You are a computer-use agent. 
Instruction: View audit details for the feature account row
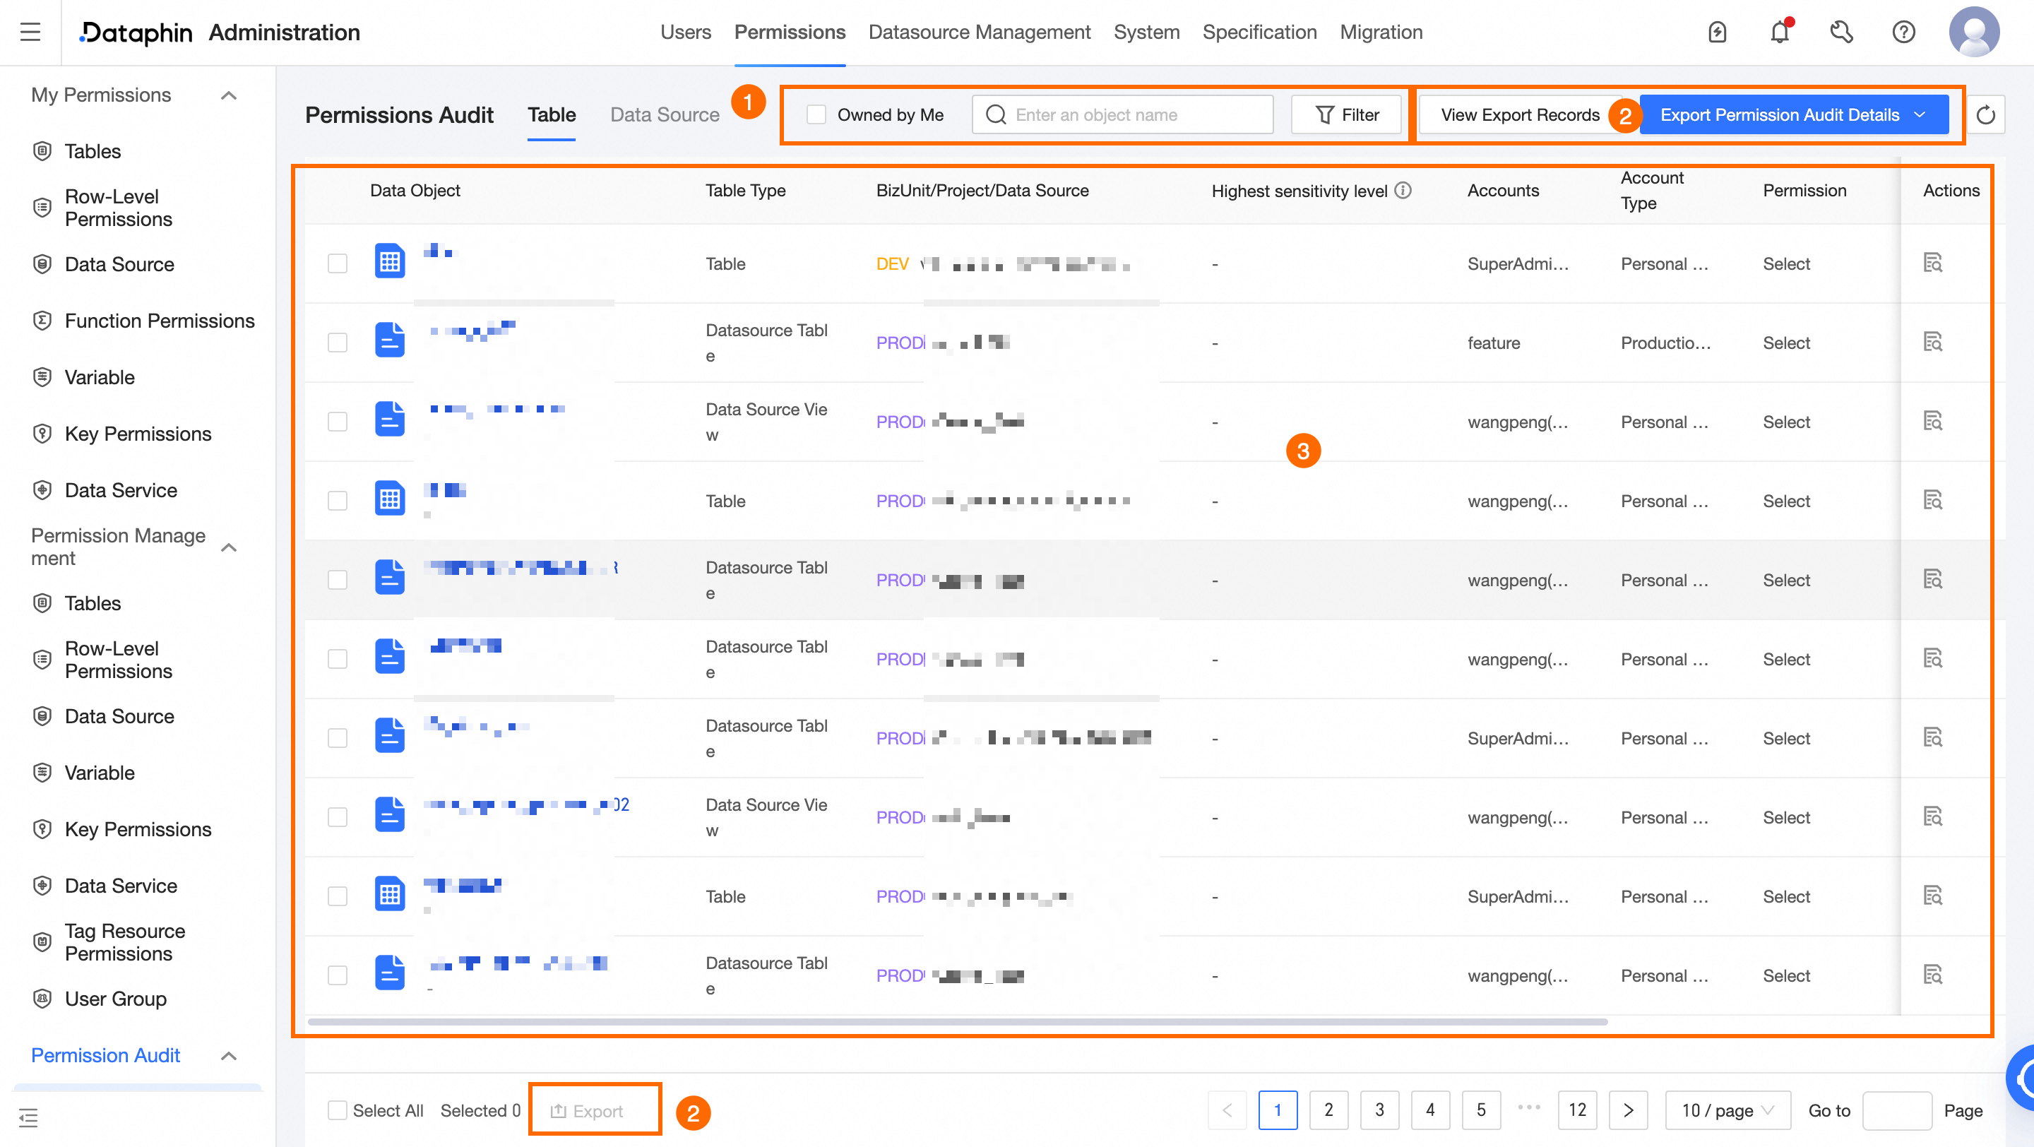click(x=1932, y=342)
